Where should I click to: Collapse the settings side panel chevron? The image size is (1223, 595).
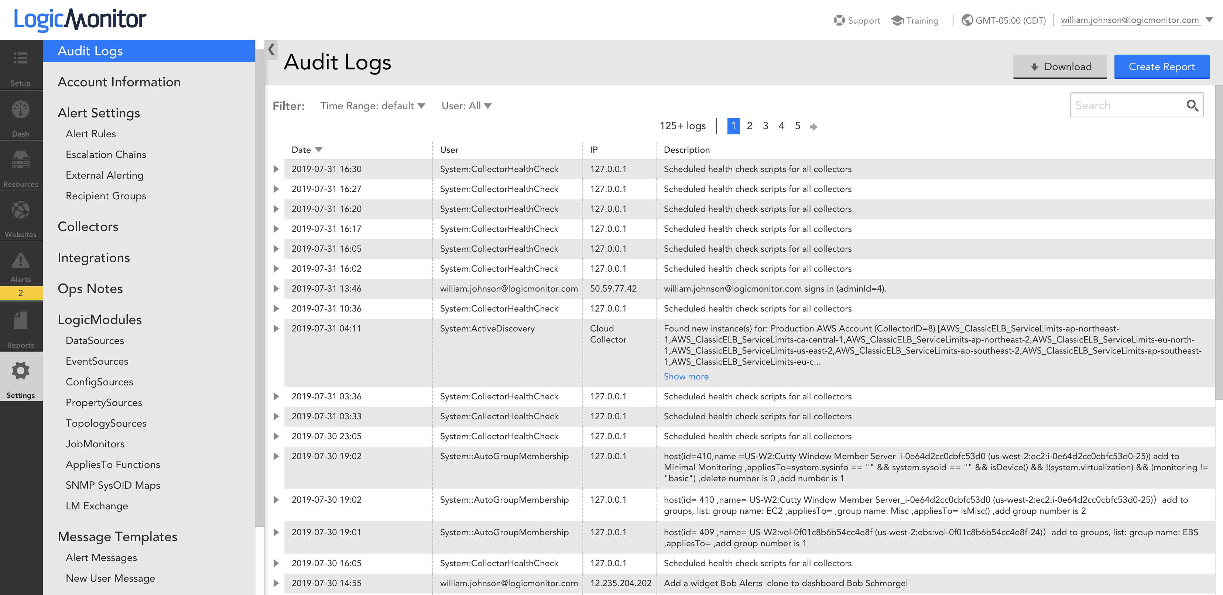[x=271, y=49]
